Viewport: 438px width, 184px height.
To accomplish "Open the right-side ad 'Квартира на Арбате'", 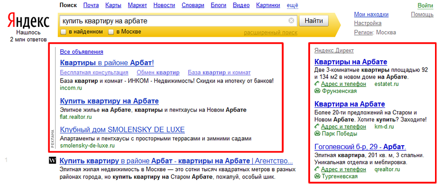I will [x=350, y=104].
